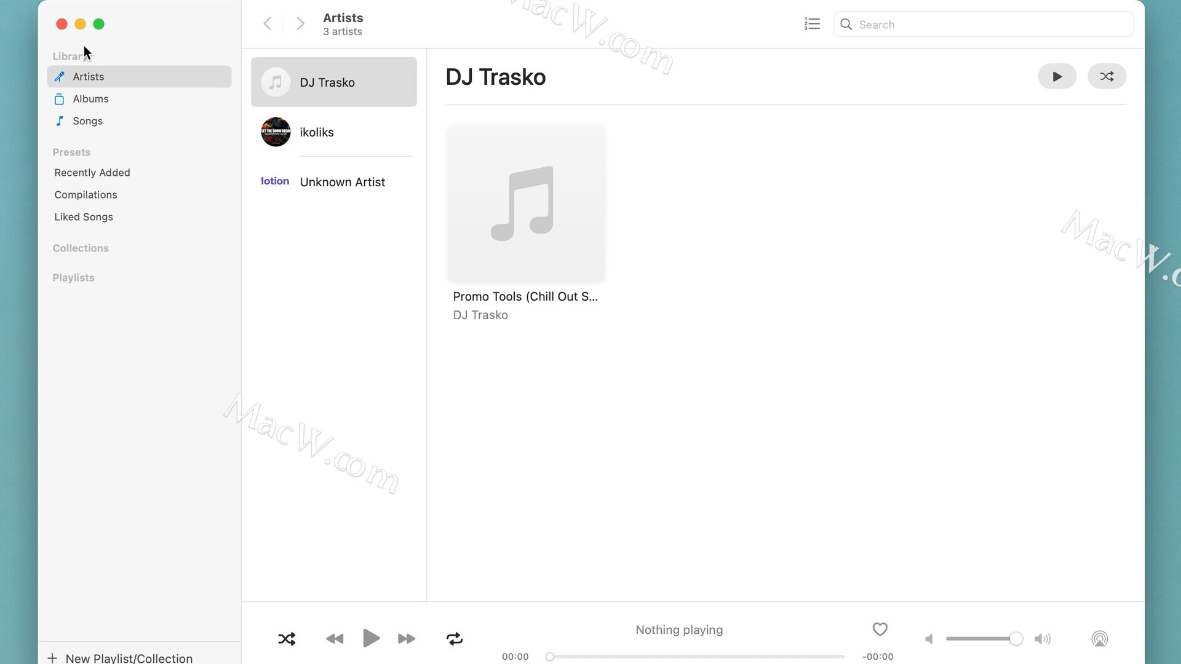Image resolution: width=1181 pixels, height=664 pixels.
Task: Play all DJ Trasko songs
Action: pos(1057,76)
